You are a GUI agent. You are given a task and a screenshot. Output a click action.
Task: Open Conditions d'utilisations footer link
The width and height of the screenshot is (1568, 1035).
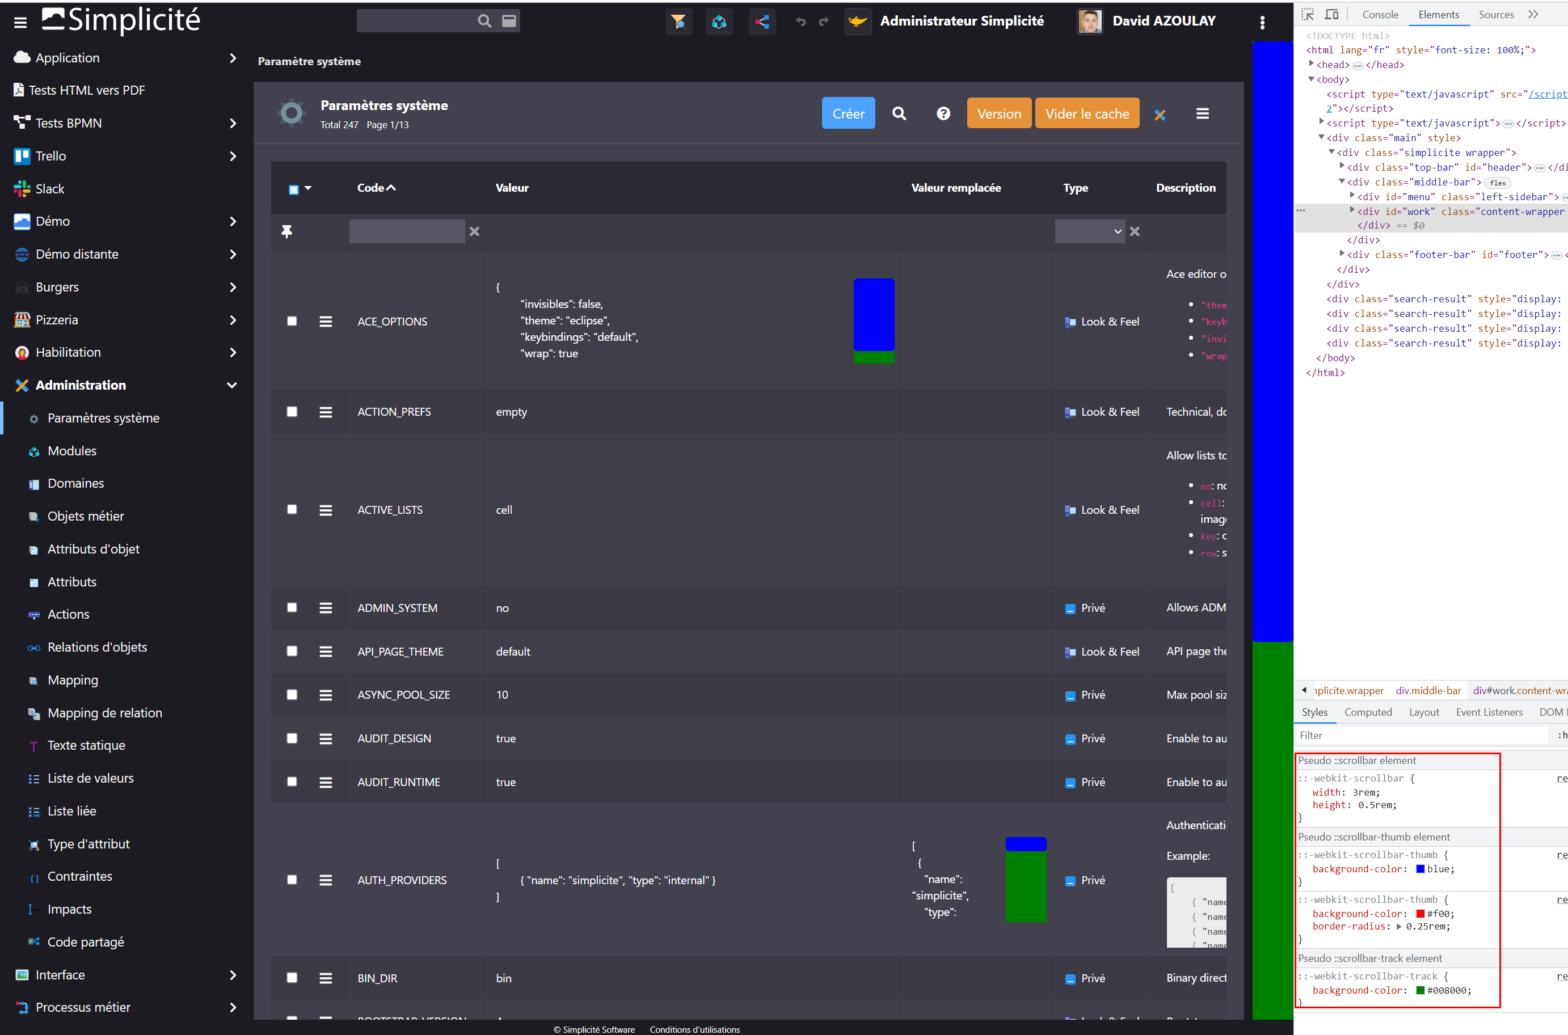[694, 1029]
